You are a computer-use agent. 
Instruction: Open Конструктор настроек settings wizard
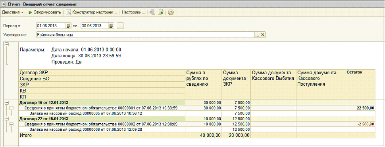[91, 12]
